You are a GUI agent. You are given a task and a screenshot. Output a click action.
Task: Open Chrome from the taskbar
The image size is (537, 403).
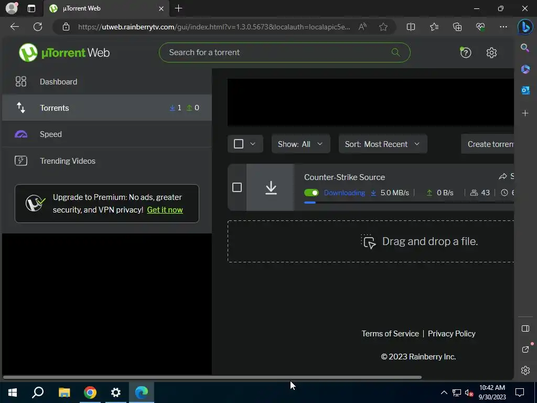(90, 393)
